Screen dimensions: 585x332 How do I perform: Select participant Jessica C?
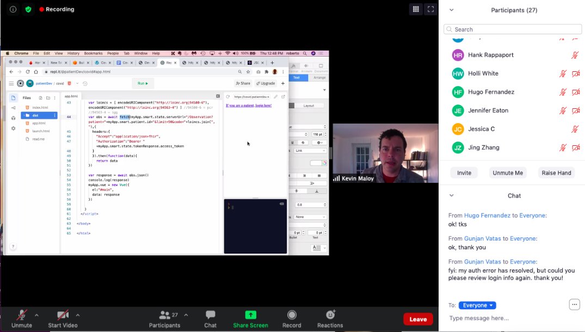pos(513,129)
